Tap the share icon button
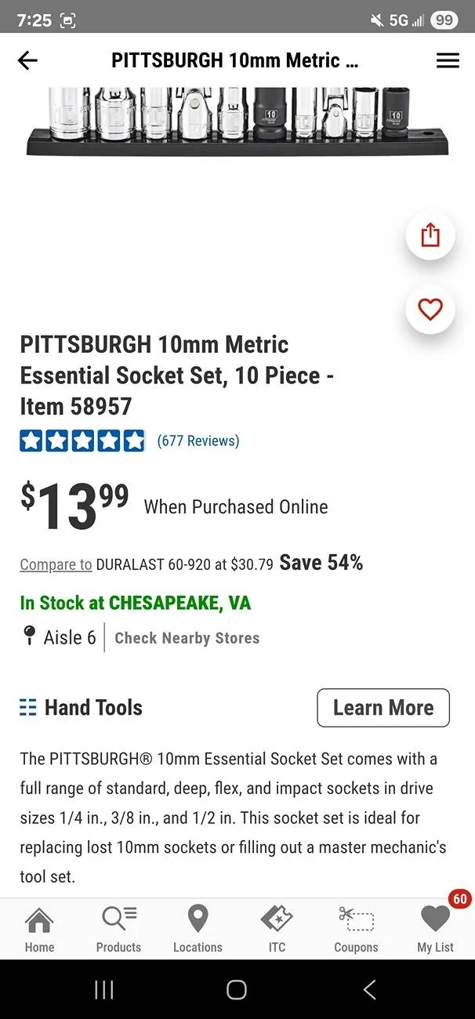This screenshot has width=475, height=1019. [x=430, y=235]
